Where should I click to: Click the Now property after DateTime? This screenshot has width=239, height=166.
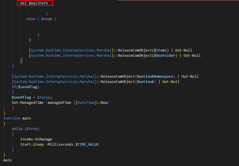[x=104, y=103]
